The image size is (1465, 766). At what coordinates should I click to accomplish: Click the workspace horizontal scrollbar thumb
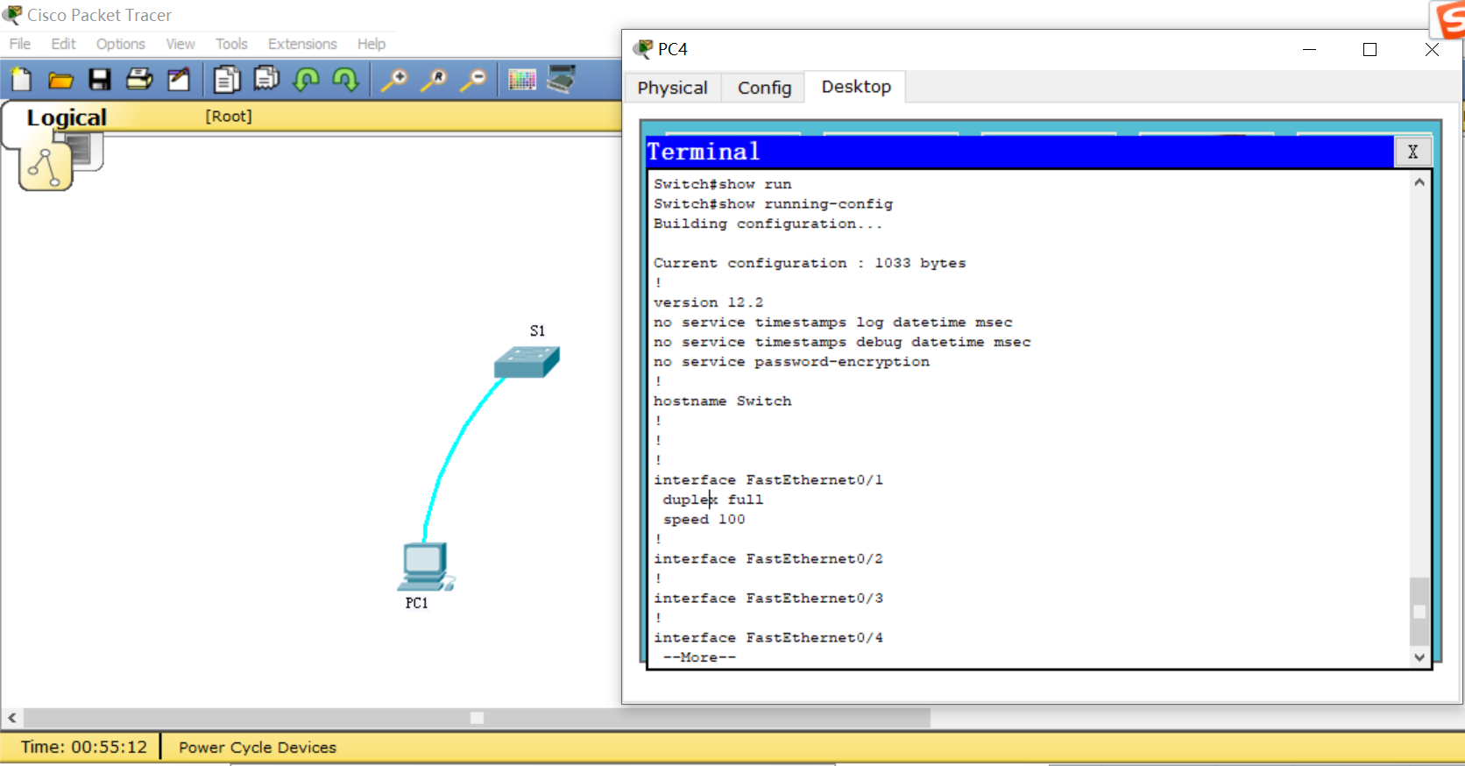tap(477, 719)
